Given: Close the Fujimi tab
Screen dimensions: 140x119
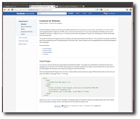Looking at the screenshot, I should 80,6.
